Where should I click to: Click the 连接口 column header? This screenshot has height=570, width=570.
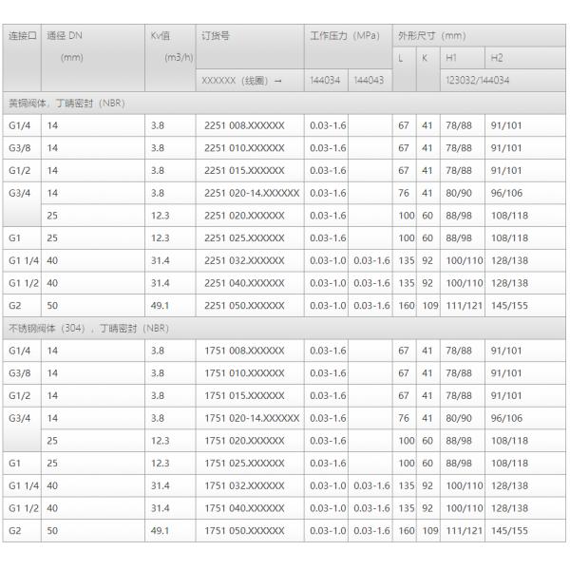[21, 36]
